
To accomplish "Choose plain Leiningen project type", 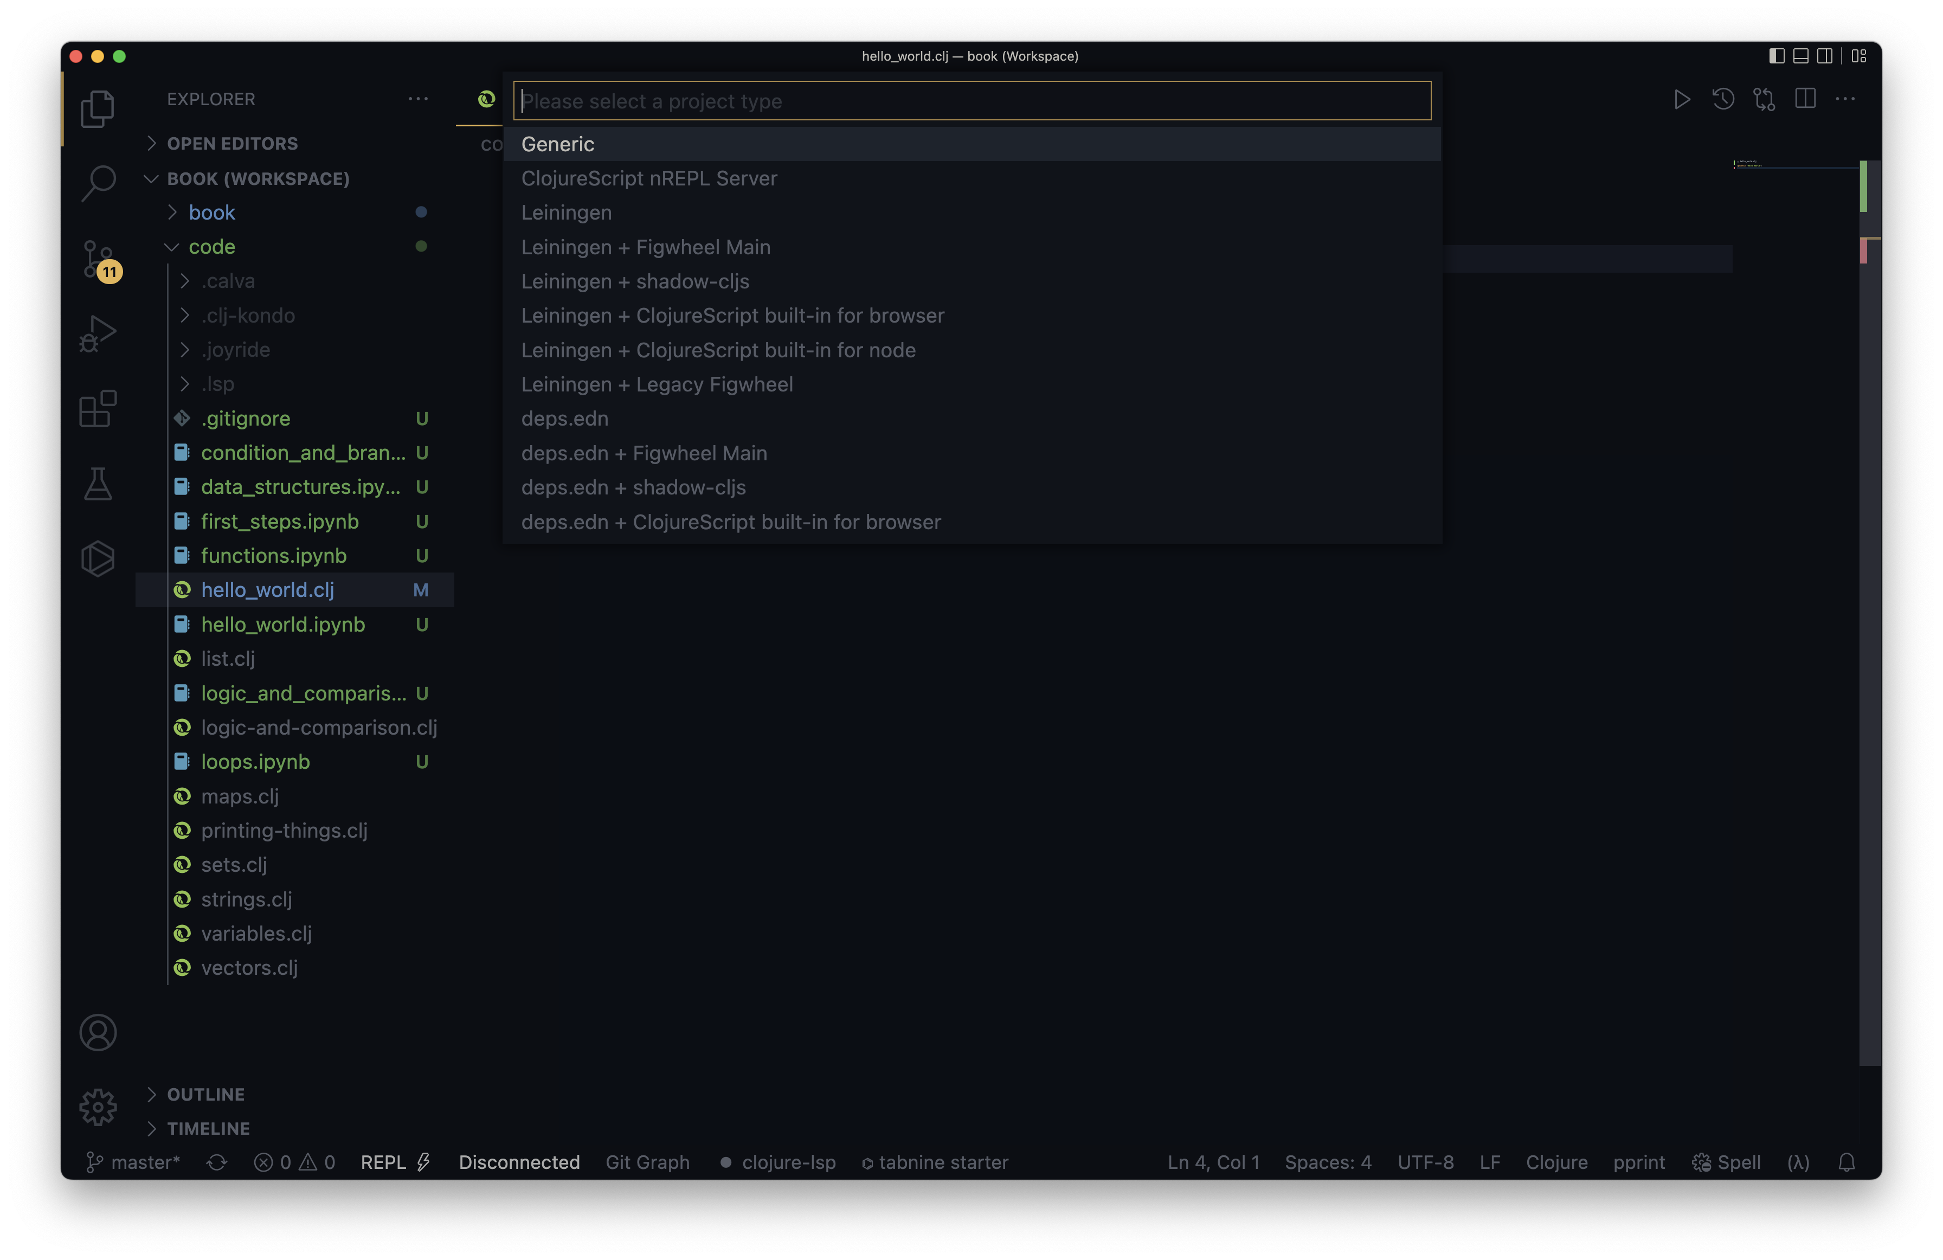I will [971, 213].
